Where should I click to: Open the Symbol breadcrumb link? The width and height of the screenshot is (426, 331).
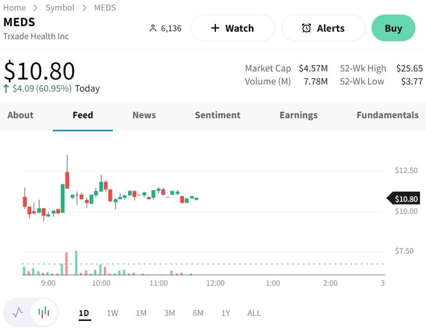(x=60, y=8)
